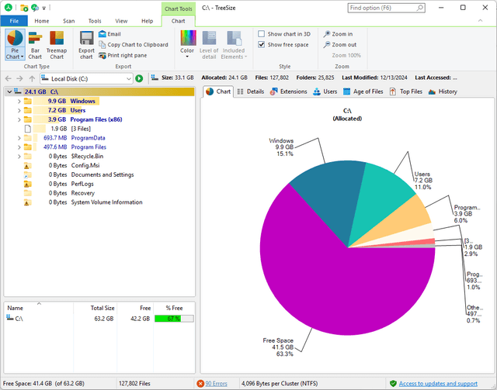Click the green scan refresh button
Screen dimensions: 497x390
pyautogui.click(x=139, y=78)
